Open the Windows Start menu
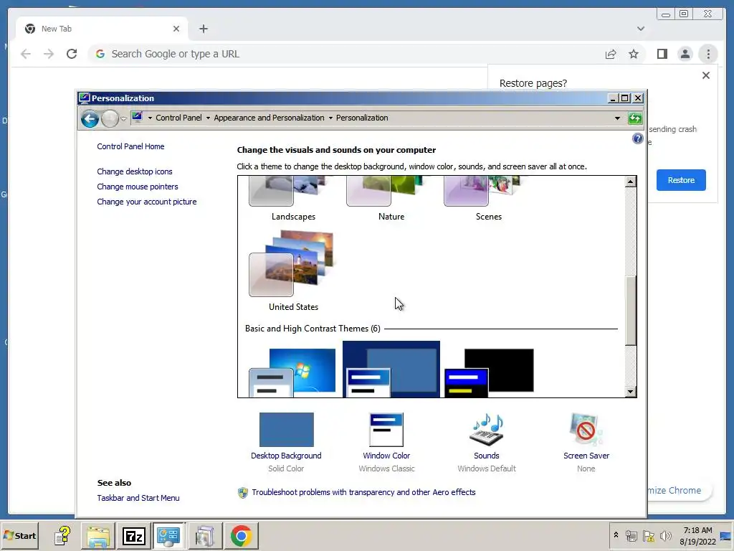 point(19,535)
